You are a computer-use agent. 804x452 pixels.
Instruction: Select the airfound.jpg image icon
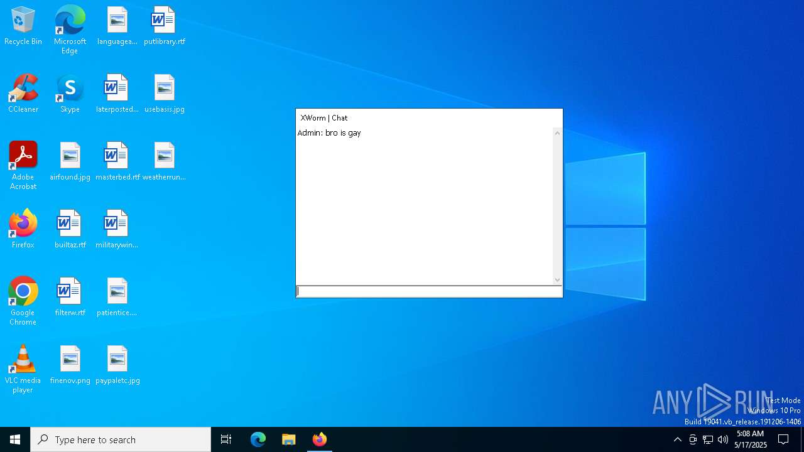(x=70, y=162)
